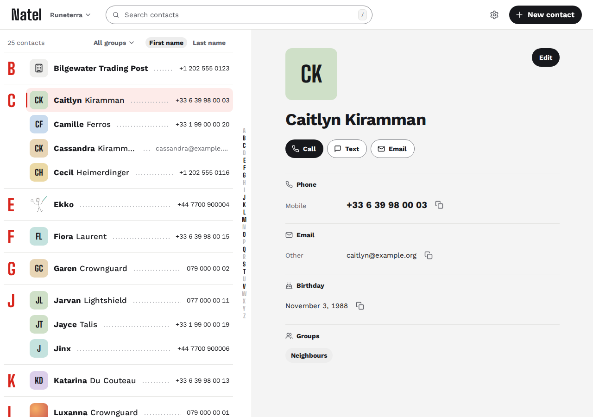Open contact name Garen Crownguard

click(90, 268)
